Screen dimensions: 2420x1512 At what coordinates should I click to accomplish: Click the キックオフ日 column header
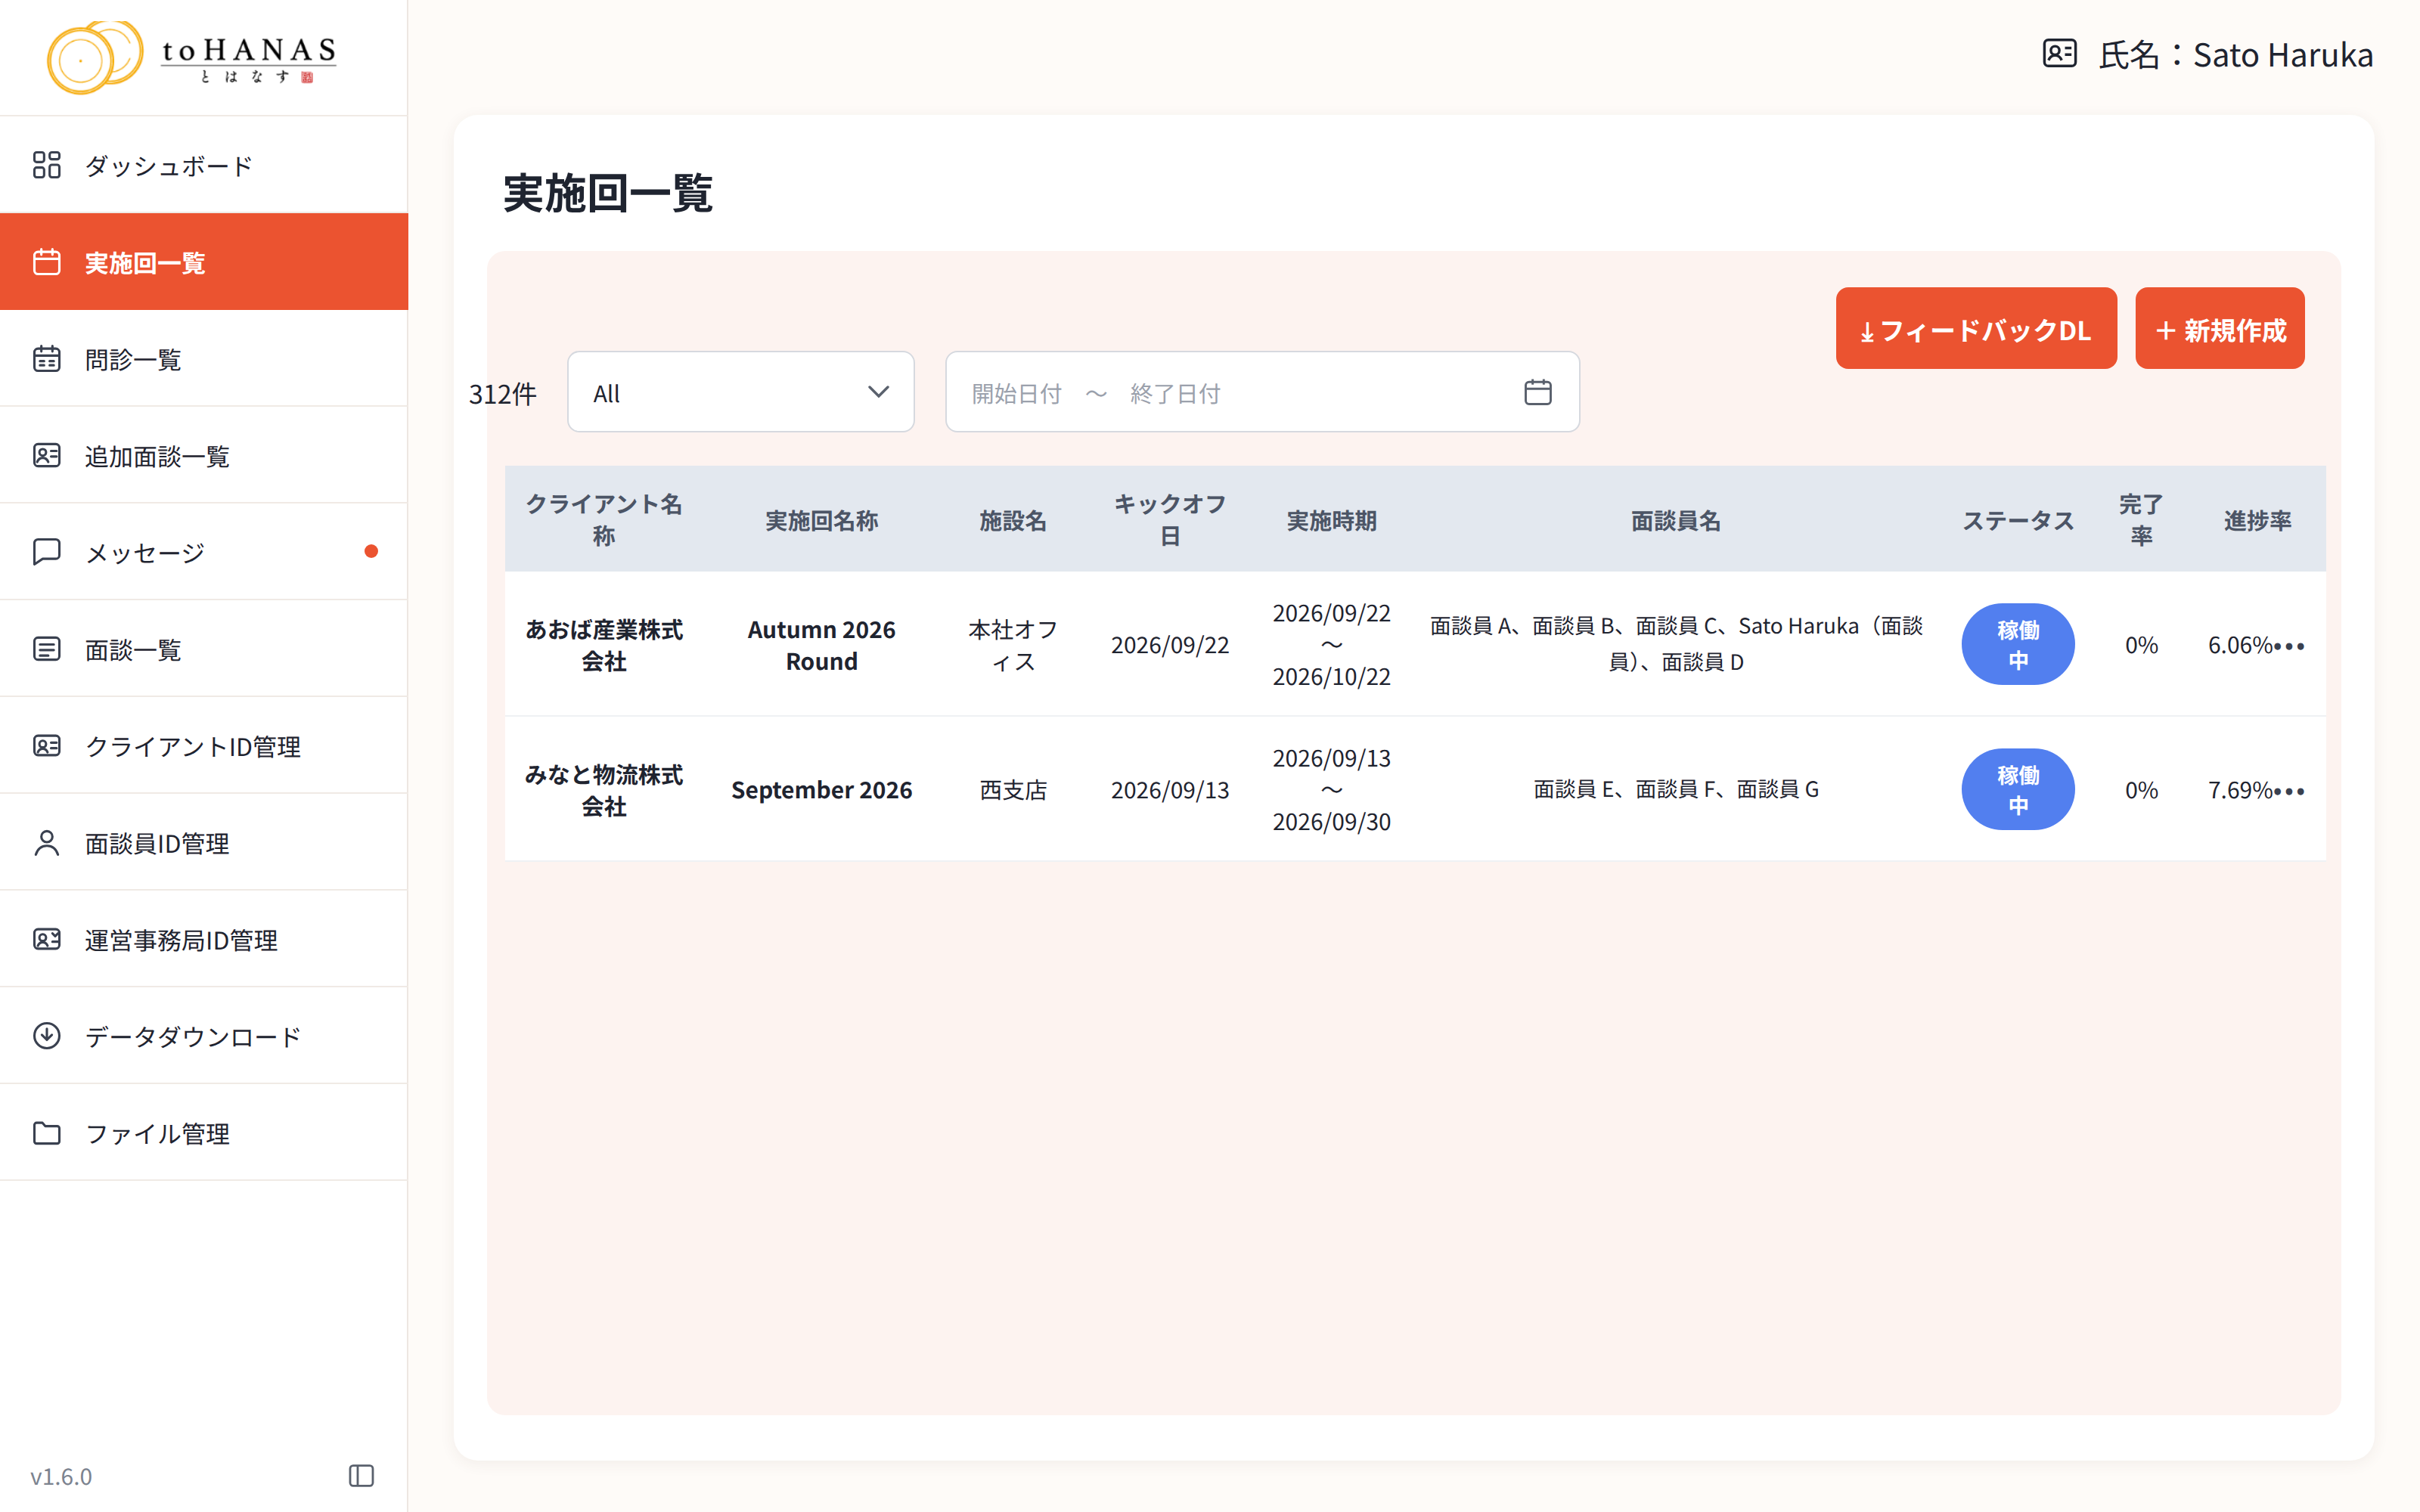click(1170, 520)
